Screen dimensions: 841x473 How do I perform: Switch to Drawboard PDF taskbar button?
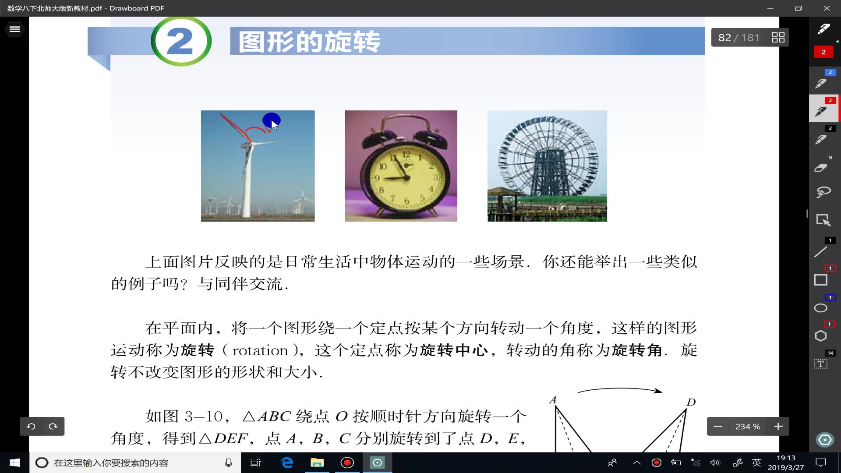coord(377,462)
